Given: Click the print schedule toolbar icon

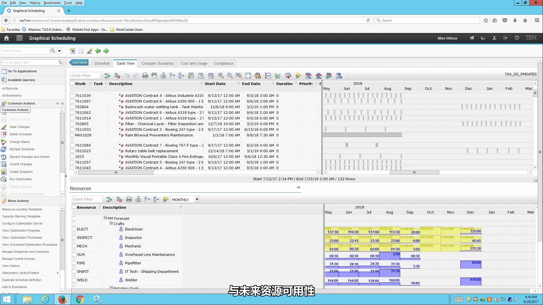Looking at the screenshot, I should [145, 76].
